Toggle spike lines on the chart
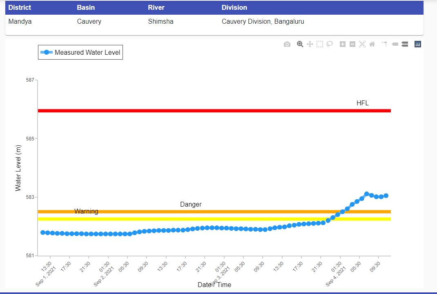Image resolution: width=437 pixels, height=294 pixels. coord(385,44)
